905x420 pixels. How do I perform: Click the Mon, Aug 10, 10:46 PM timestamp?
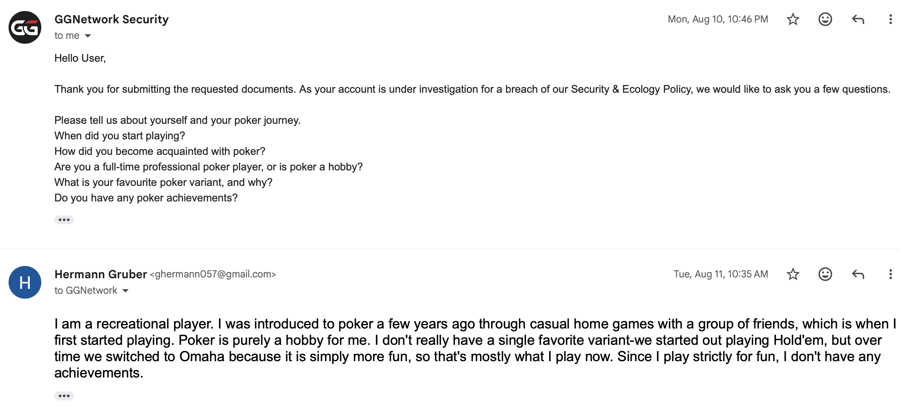[x=718, y=19]
